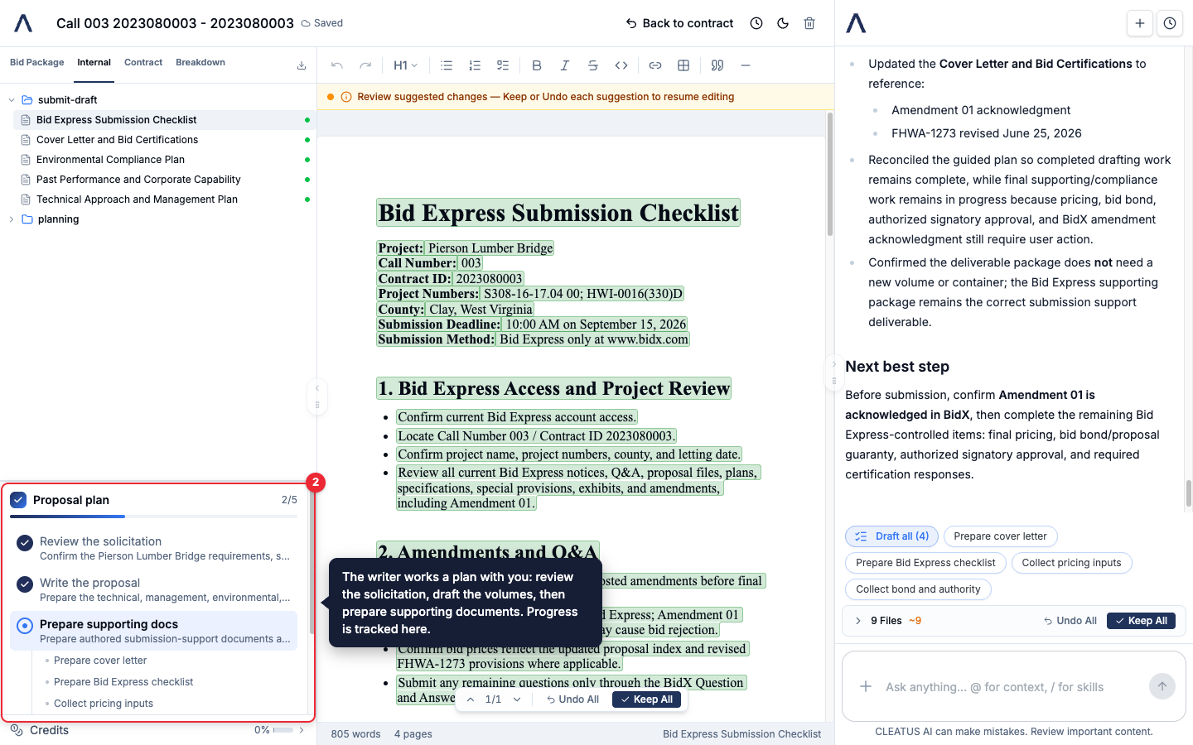This screenshot has width=1193, height=745.
Task: Click the trash delete icon in header
Action: pyautogui.click(x=809, y=23)
